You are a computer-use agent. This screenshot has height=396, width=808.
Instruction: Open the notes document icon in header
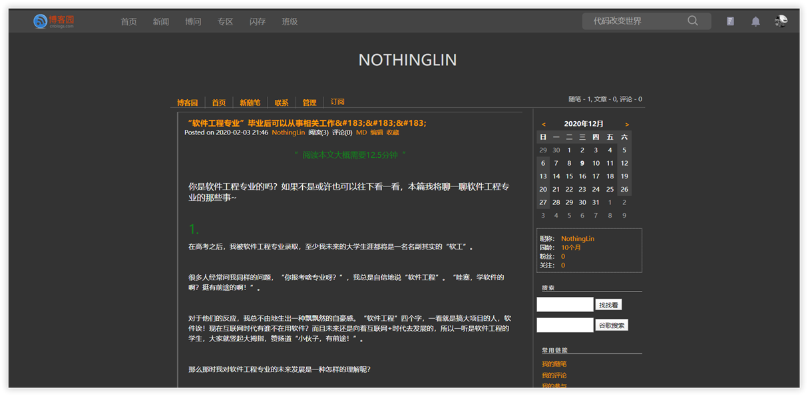click(x=730, y=21)
